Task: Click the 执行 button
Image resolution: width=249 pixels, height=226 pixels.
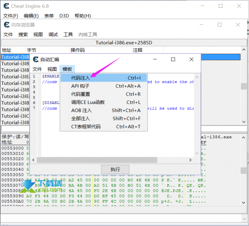Action: click(115, 169)
